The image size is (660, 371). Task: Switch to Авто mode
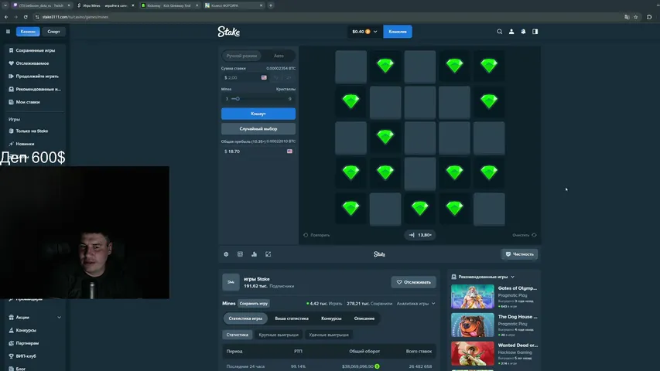tap(279, 56)
